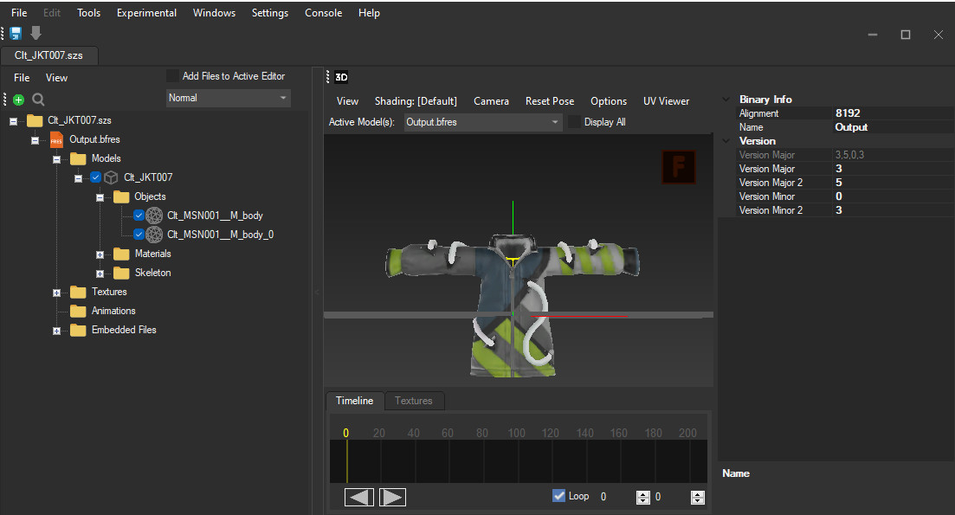
Task: Save the file with the save icon
Action: 14,32
